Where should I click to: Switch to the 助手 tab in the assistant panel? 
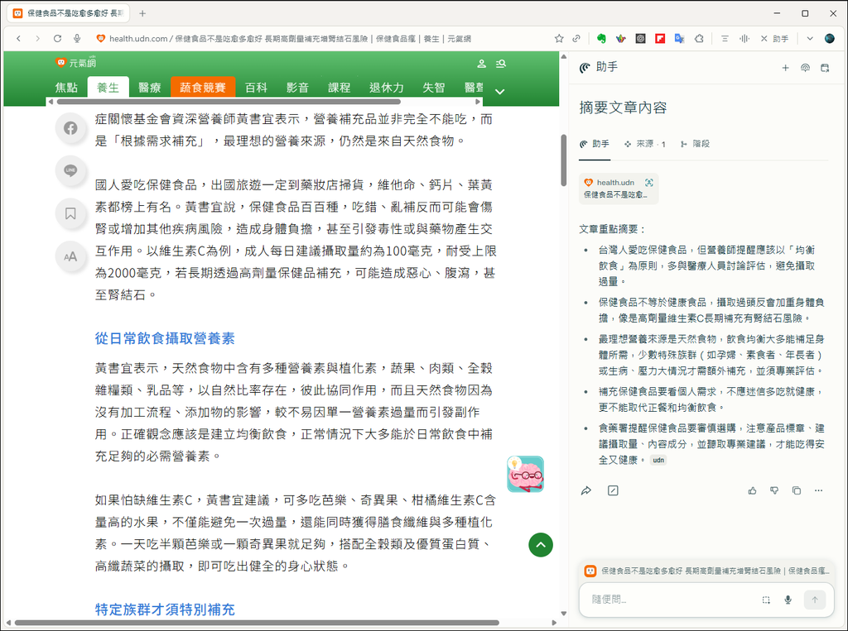coord(595,144)
